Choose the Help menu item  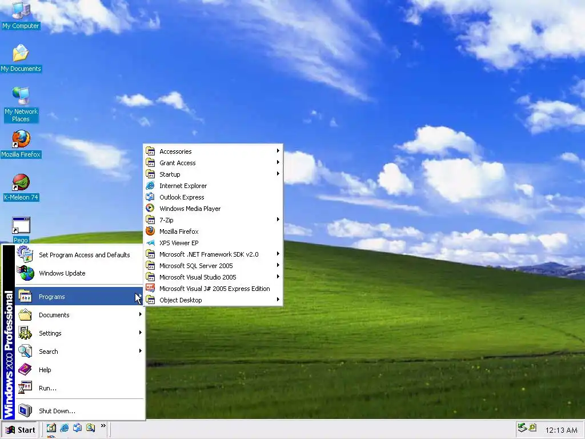(x=79, y=370)
